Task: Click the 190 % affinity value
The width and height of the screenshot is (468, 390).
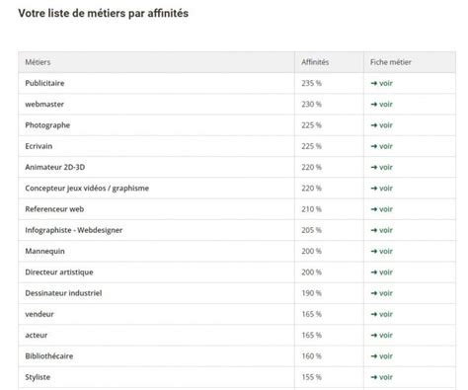Action: tap(311, 293)
